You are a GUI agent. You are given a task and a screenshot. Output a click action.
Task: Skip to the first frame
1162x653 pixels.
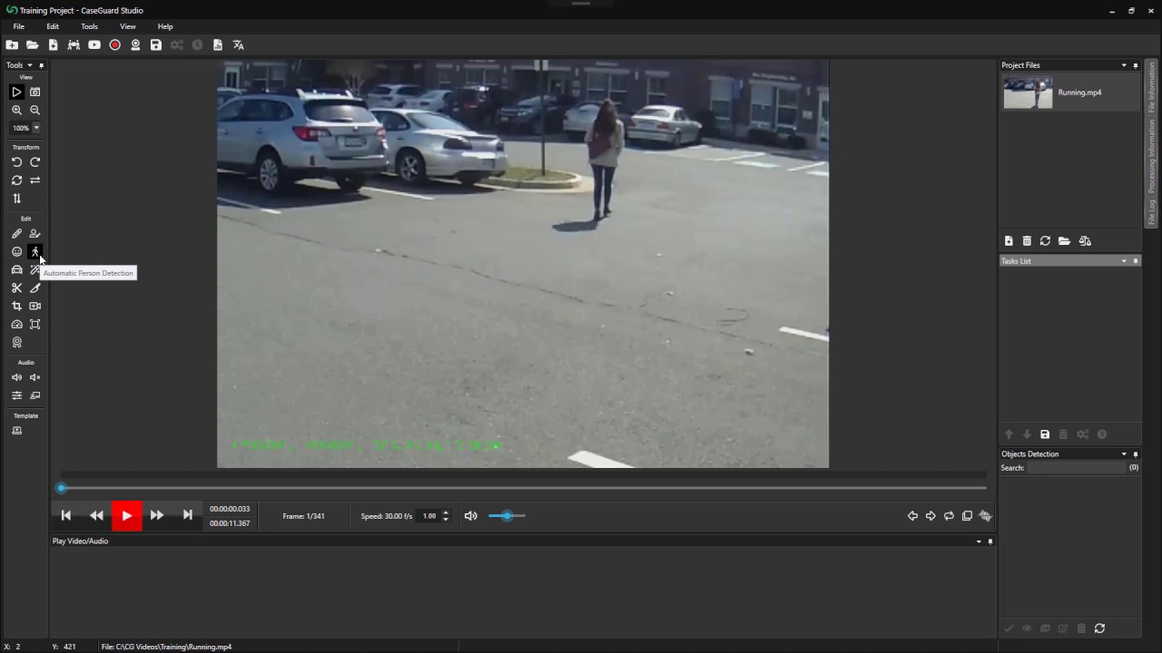pos(66,516)
